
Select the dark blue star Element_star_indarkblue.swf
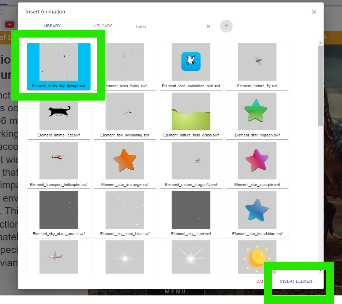click(x=257, y=214)
